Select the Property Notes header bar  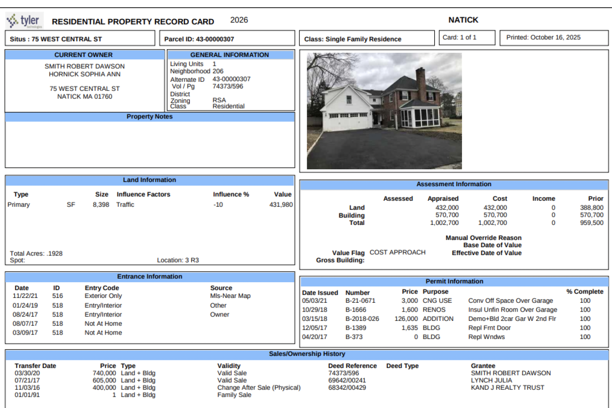(x=150, y=117)
